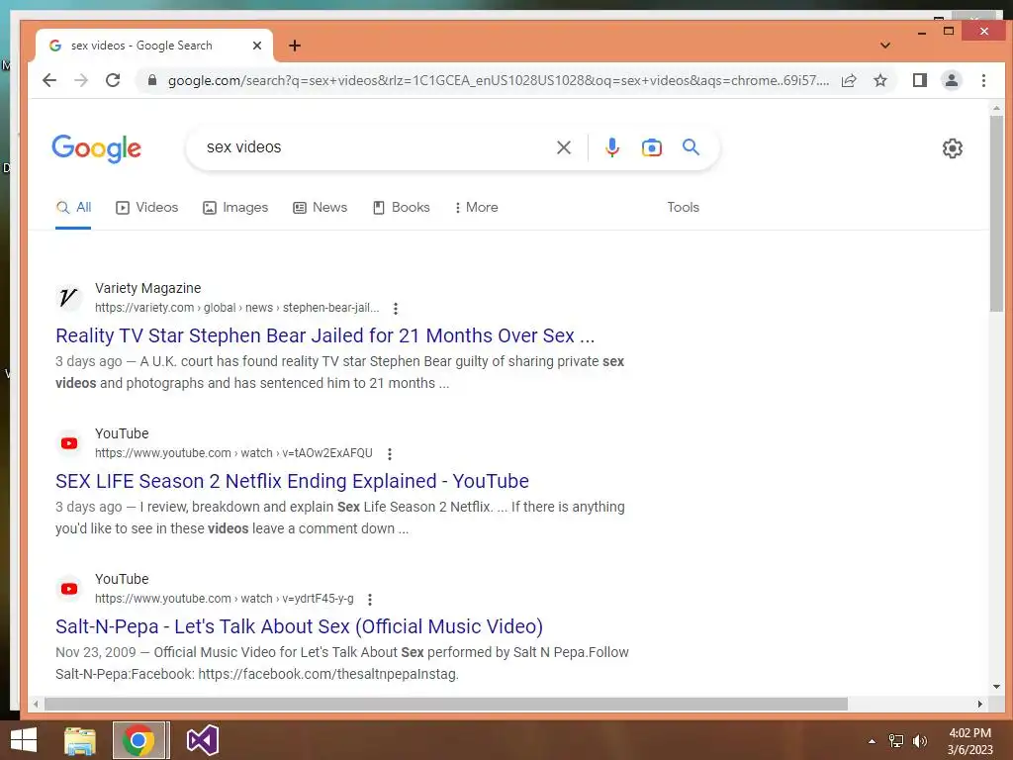View site information via lock icon
This screenshot has width=1013, height=760.
point(152,80)
